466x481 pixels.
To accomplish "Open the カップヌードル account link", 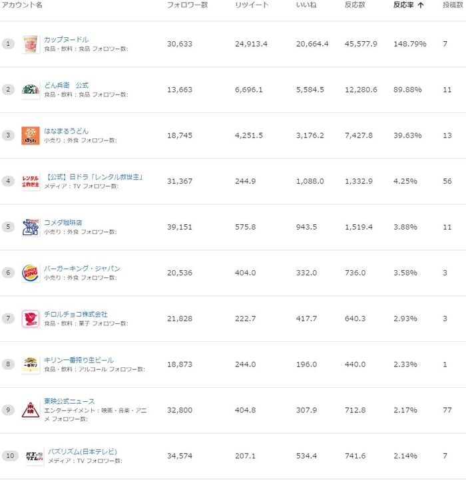I will (x=66, y=39).
